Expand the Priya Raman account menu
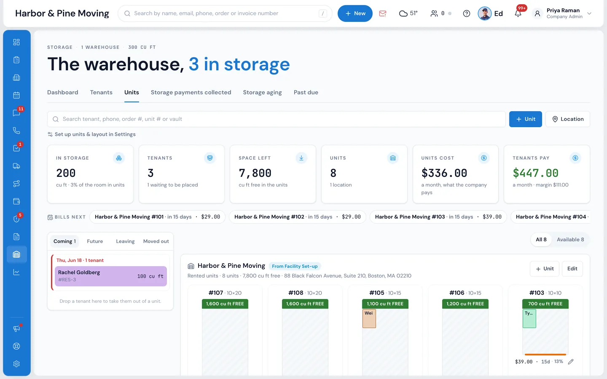Viewport: 607px width, 379px height. 563,13
